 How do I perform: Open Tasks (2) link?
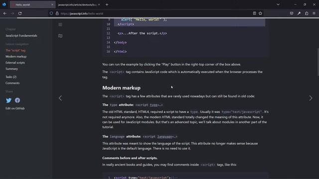click(11, 77)
